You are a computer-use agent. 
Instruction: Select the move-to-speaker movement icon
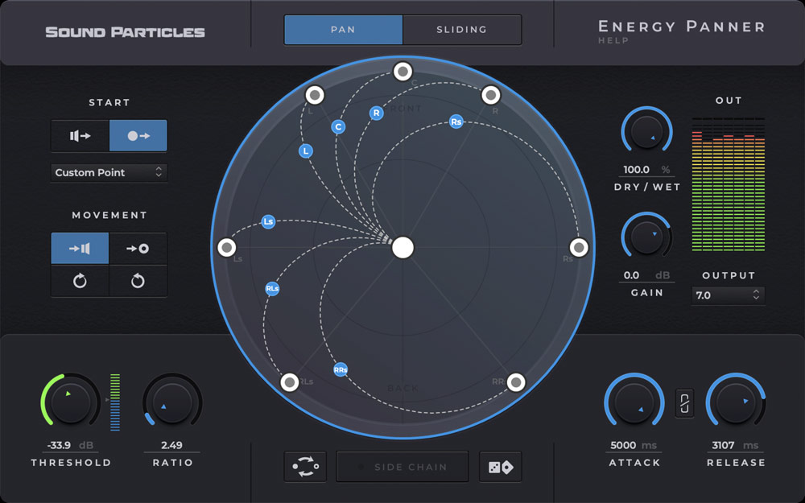click(80, 248)
